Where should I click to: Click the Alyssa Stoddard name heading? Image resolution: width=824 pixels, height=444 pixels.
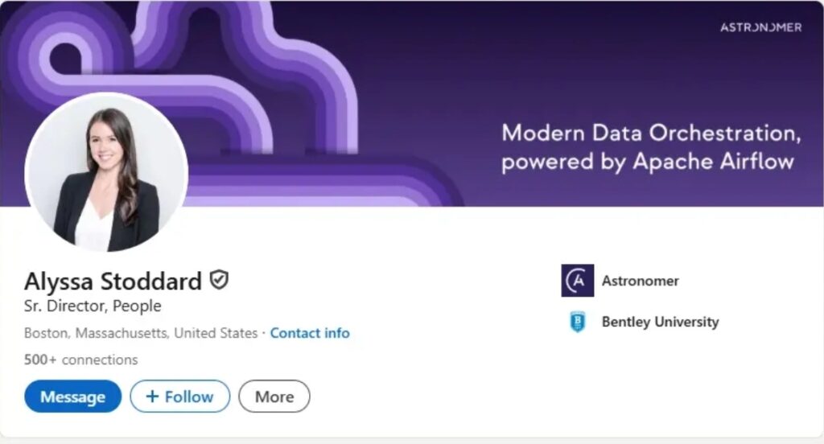(x=113, y=282)
